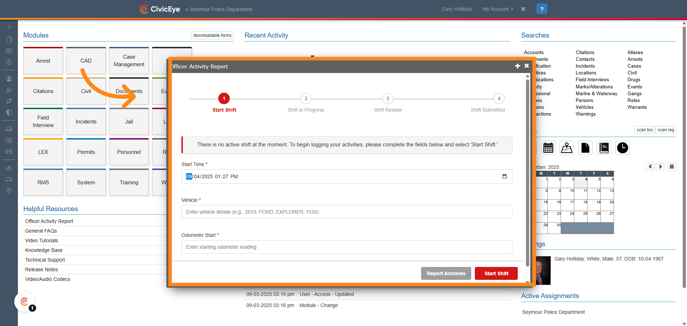
Task: Click the scan reg button
Action: (666, 130)
